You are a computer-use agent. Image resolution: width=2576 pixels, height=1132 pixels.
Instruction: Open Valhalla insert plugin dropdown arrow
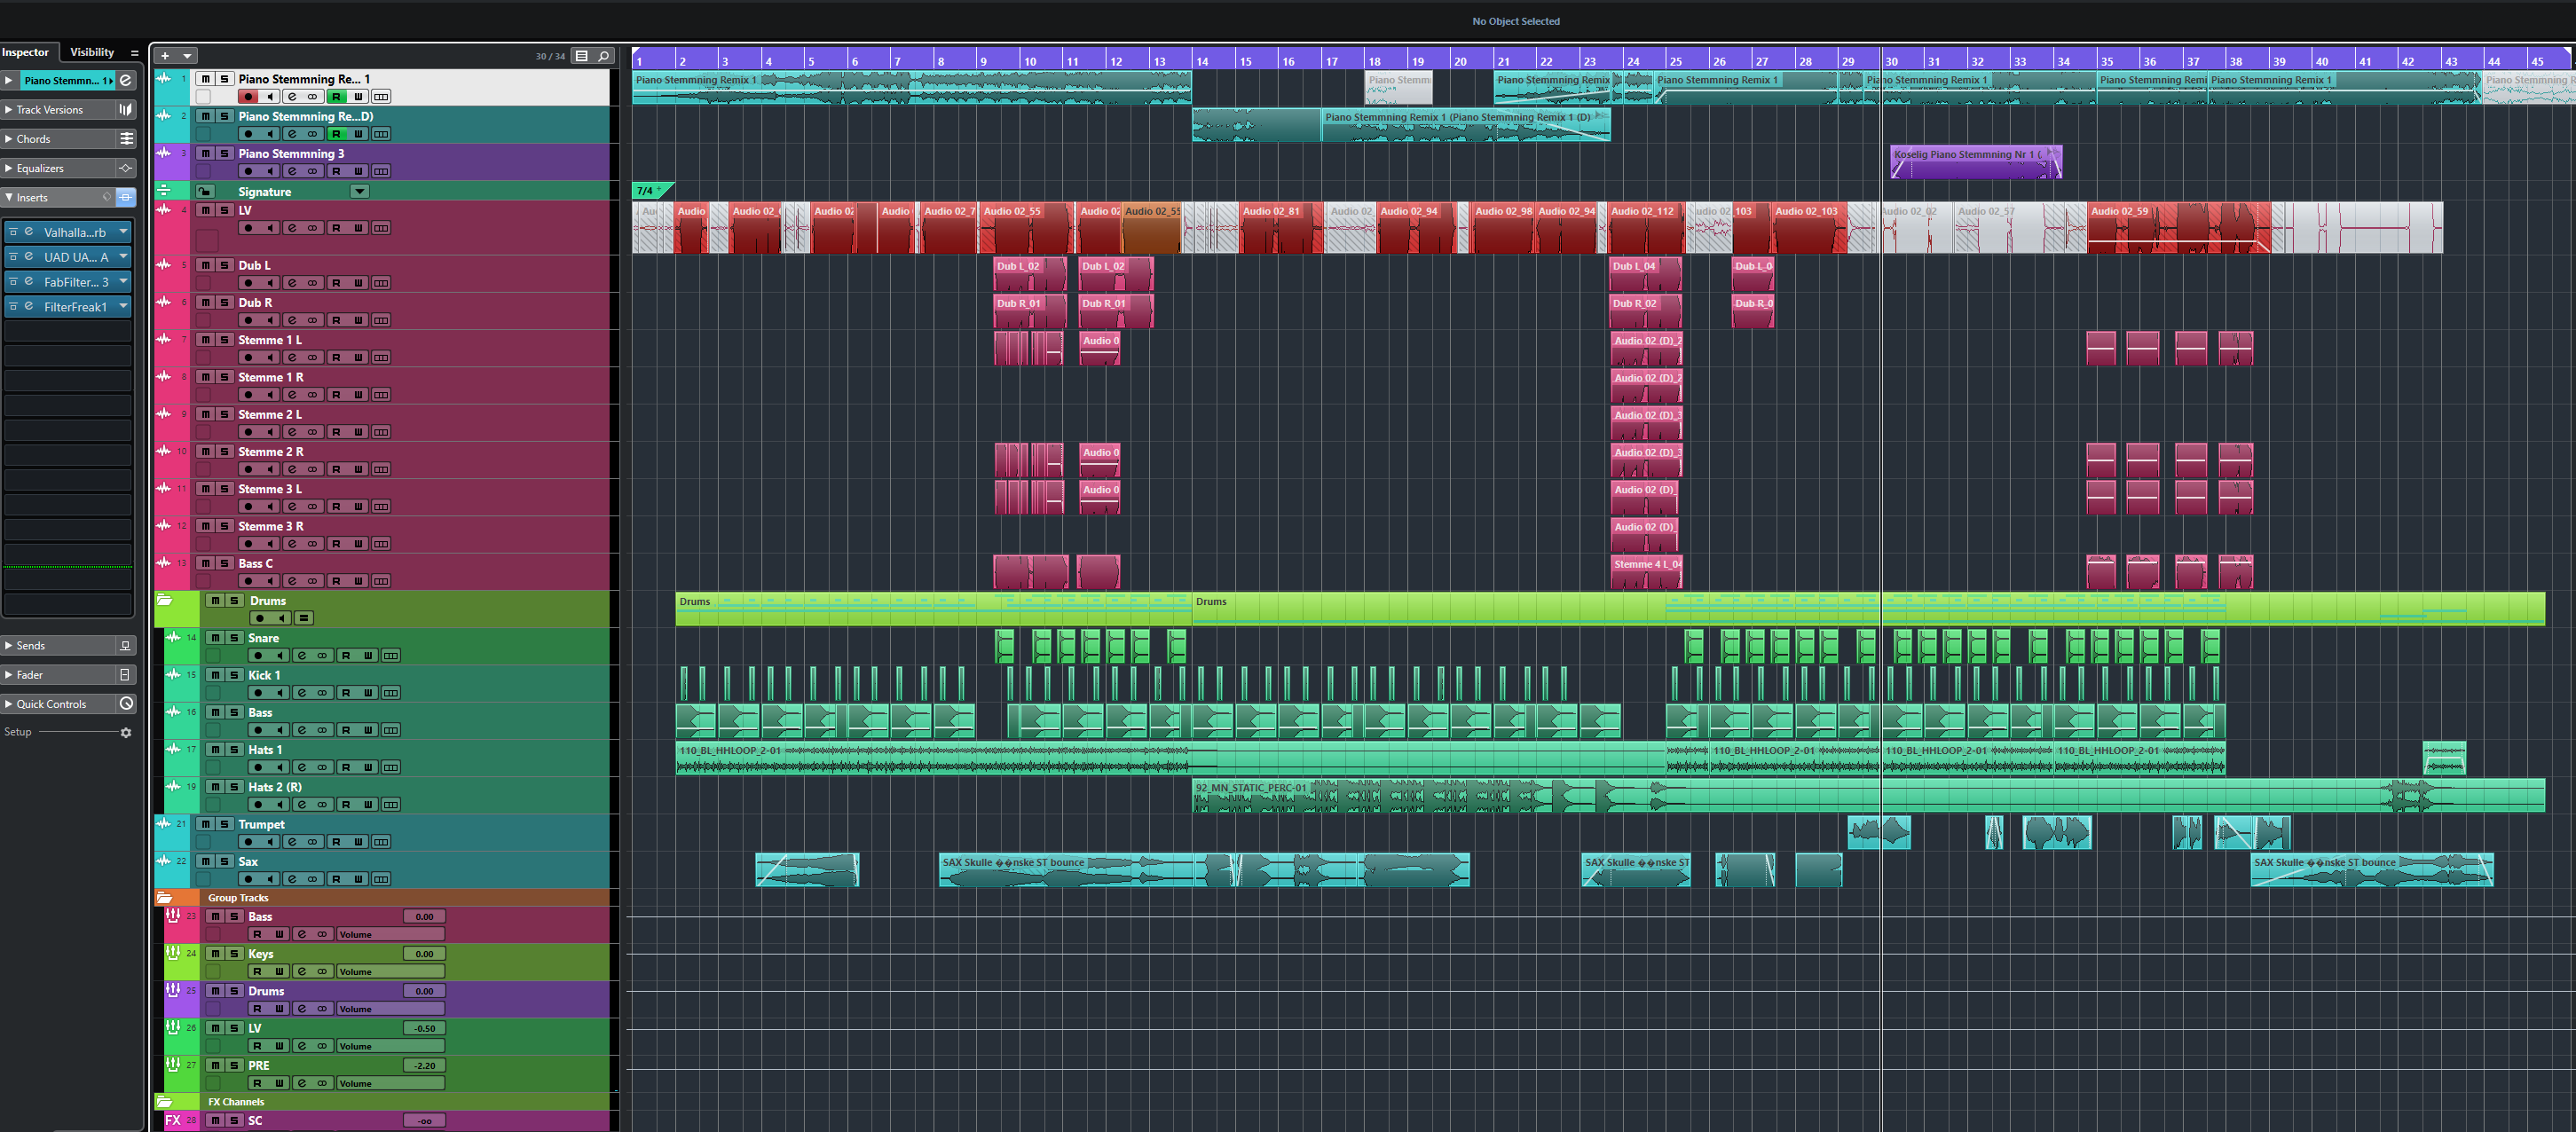click(123, 232)
